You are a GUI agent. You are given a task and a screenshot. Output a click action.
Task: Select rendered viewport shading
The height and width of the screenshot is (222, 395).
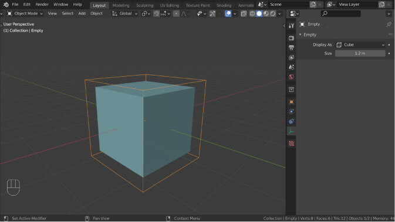tap(273, 13)
